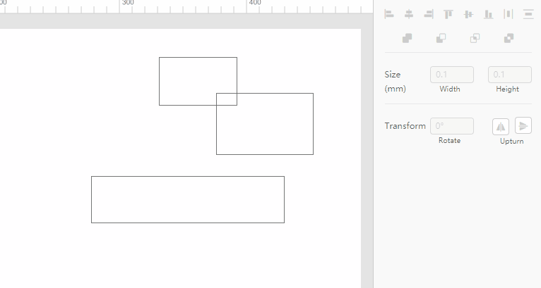Image resolution: width=541 pixels, height=288 pixels.
Task: Align selected objects to the left
Action: point(389,14)
